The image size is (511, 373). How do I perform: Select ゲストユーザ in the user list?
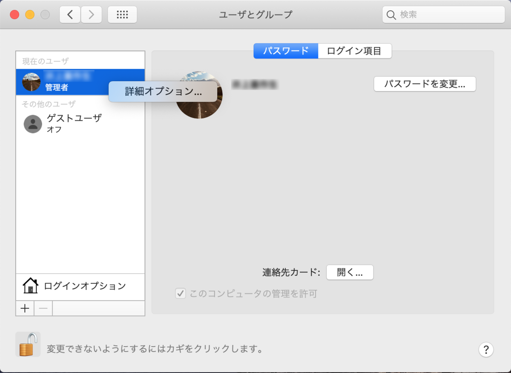[80, 123]
